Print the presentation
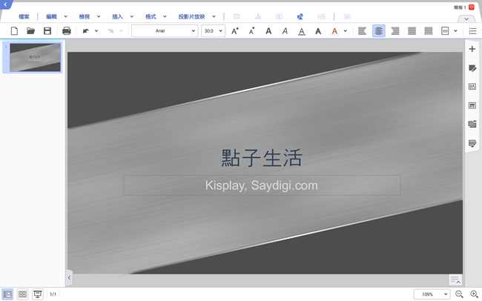The width and height of the screenshot is (482, 301). [67, 31]
